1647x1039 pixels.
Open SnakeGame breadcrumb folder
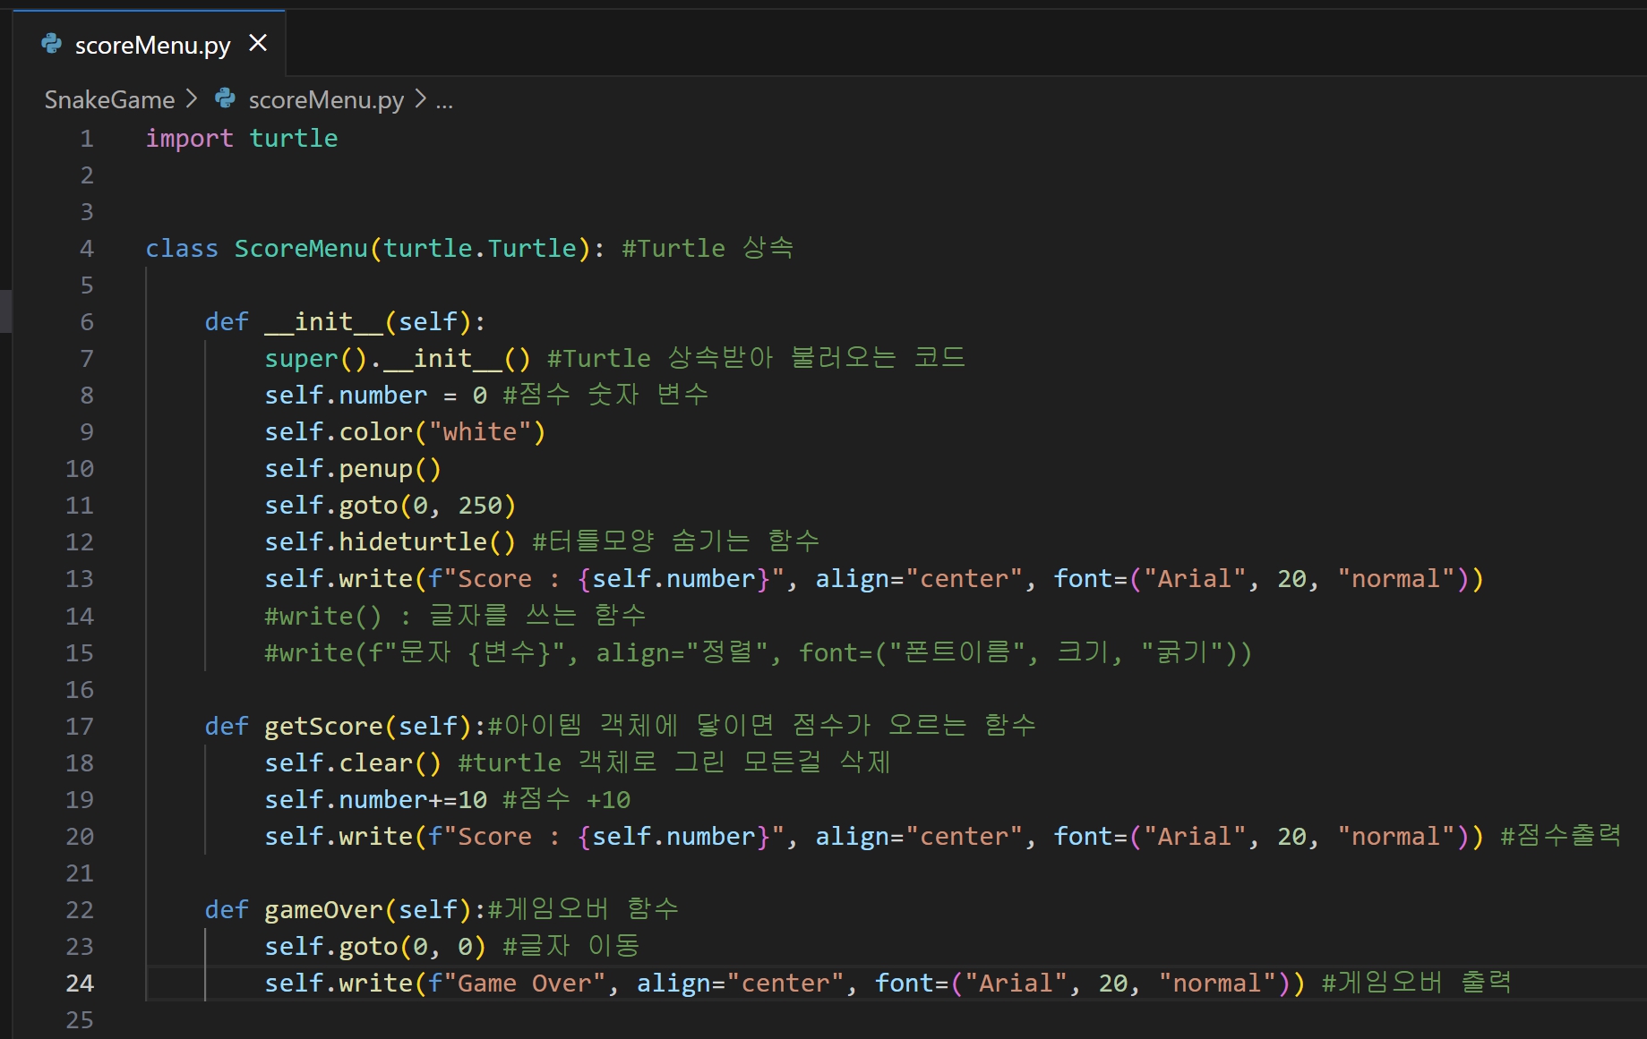pyautogui.click(x=109, y=99)
